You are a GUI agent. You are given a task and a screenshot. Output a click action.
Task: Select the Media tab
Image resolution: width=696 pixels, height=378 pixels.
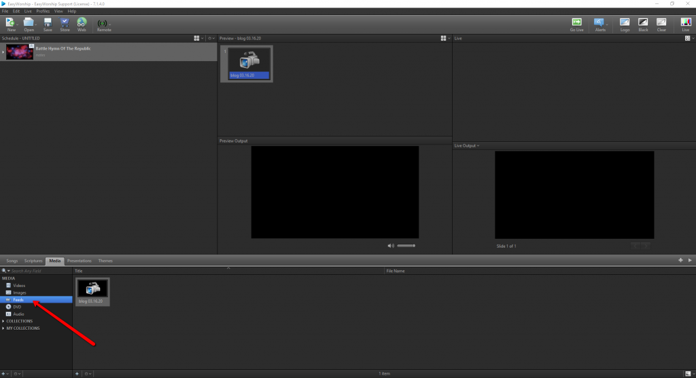54,261
